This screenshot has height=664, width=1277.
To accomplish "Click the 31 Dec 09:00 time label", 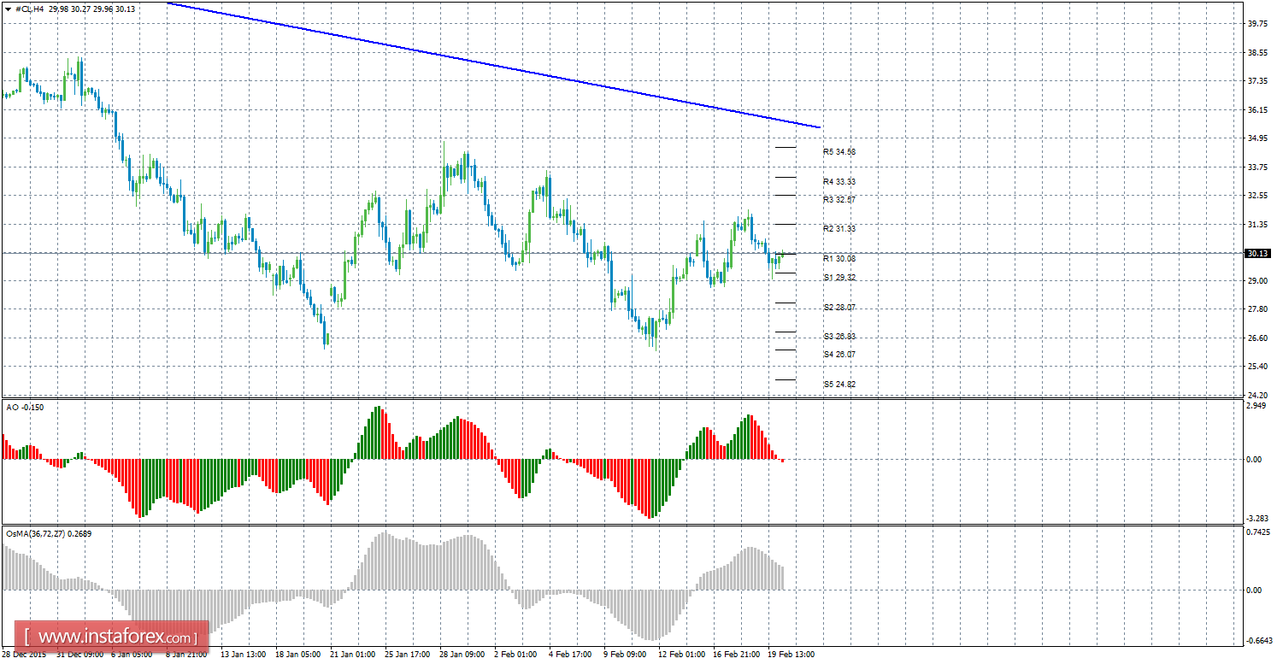I will click(79, 655).
